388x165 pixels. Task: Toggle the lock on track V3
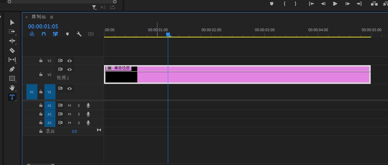pos(41,61)
